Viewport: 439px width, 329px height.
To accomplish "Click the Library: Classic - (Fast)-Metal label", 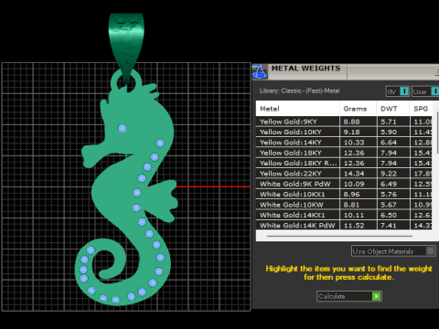I will (299, 90).
